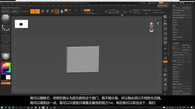The width and height of the screenshot is (195, 109).
Task: Expand the Remesh subpalette
Action: coord(175,32)
